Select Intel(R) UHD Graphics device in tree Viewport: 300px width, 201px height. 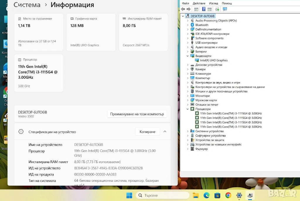pos(214,60)
